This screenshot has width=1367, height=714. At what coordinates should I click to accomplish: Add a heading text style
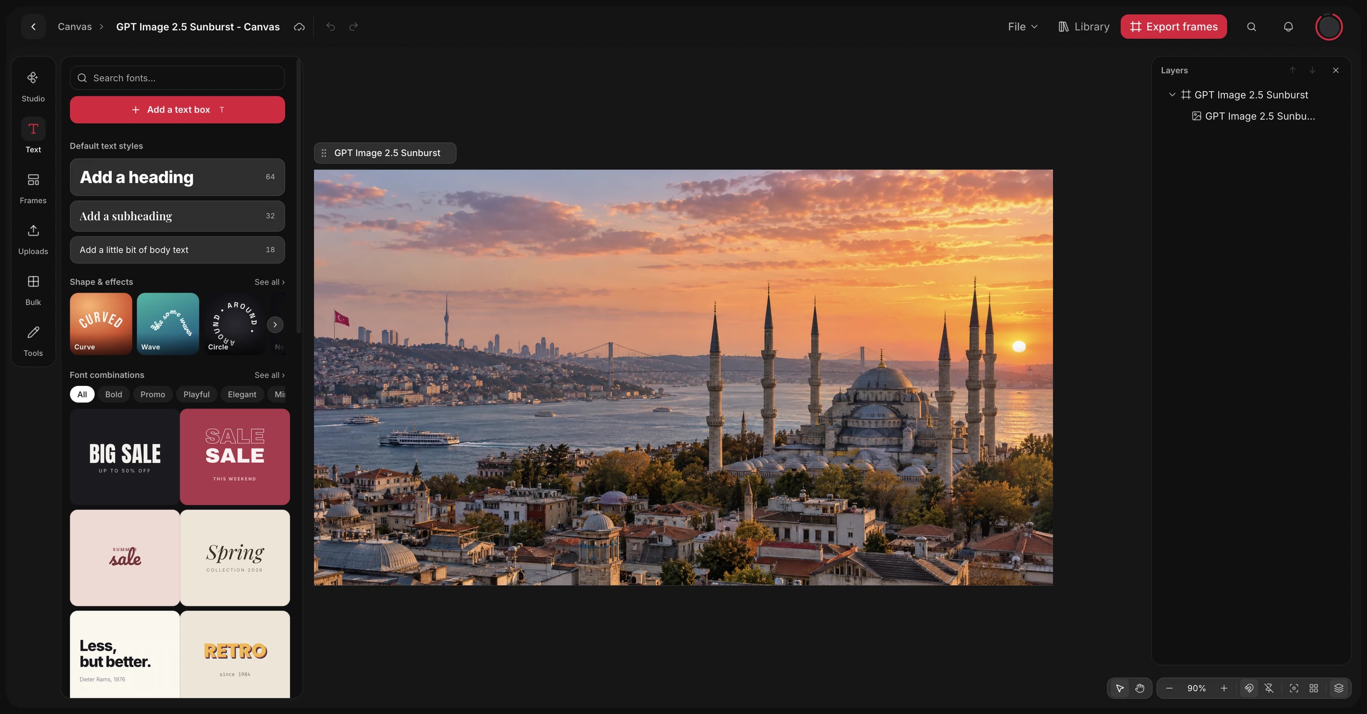177,177
